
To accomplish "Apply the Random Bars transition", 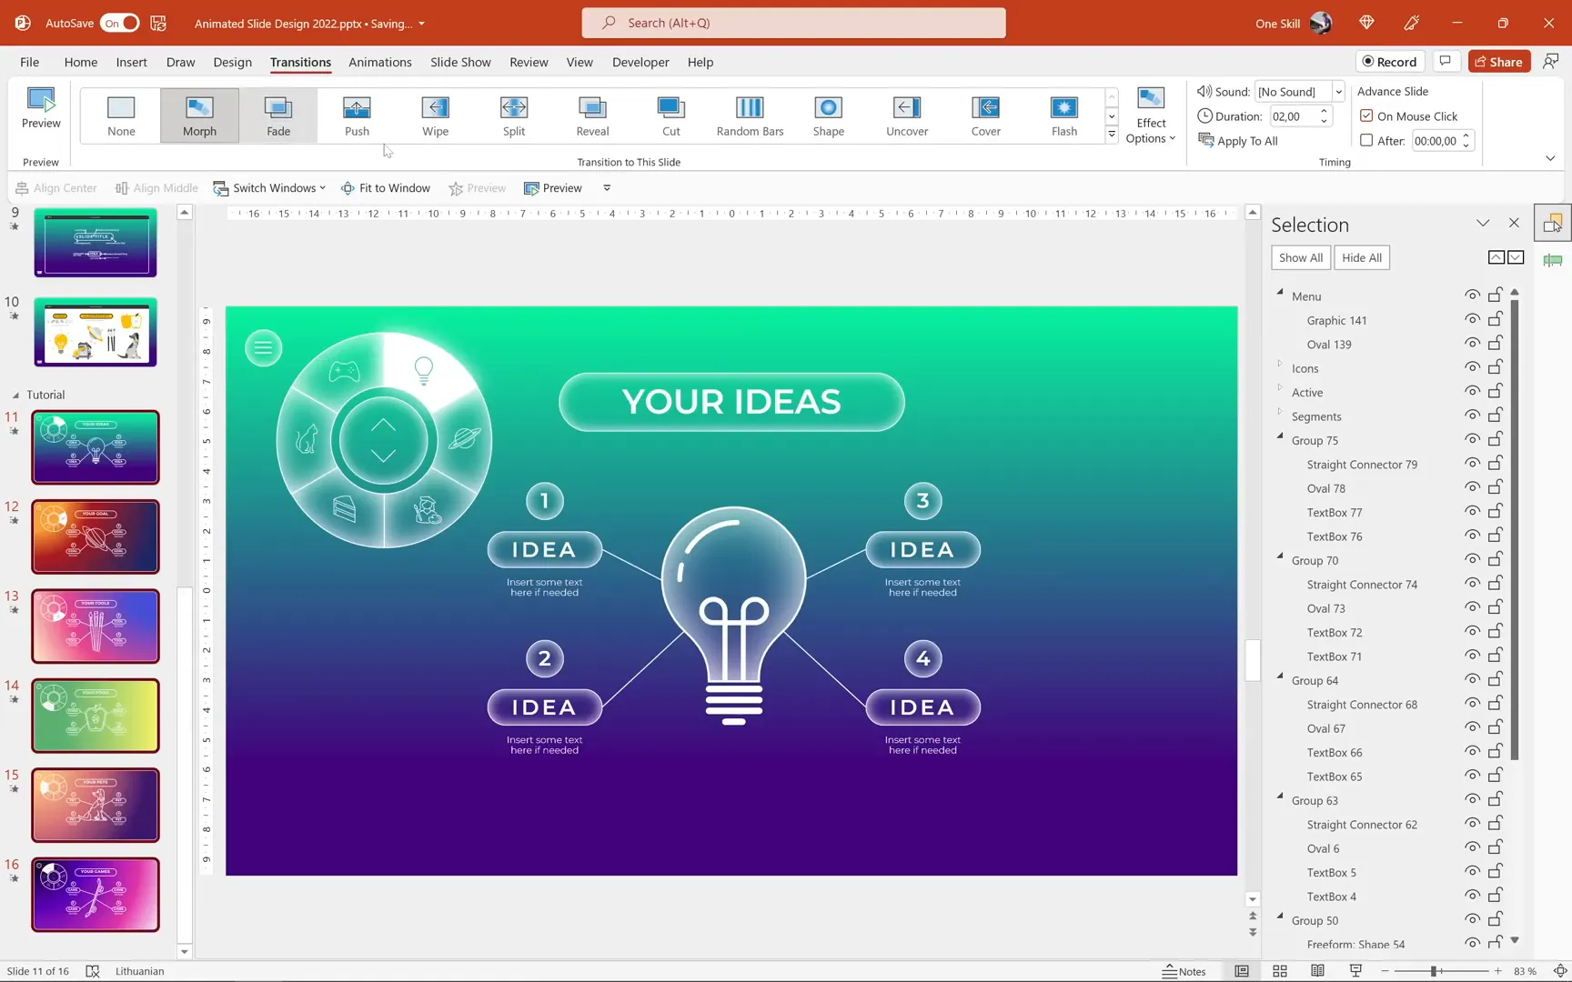I will (750, 115).
